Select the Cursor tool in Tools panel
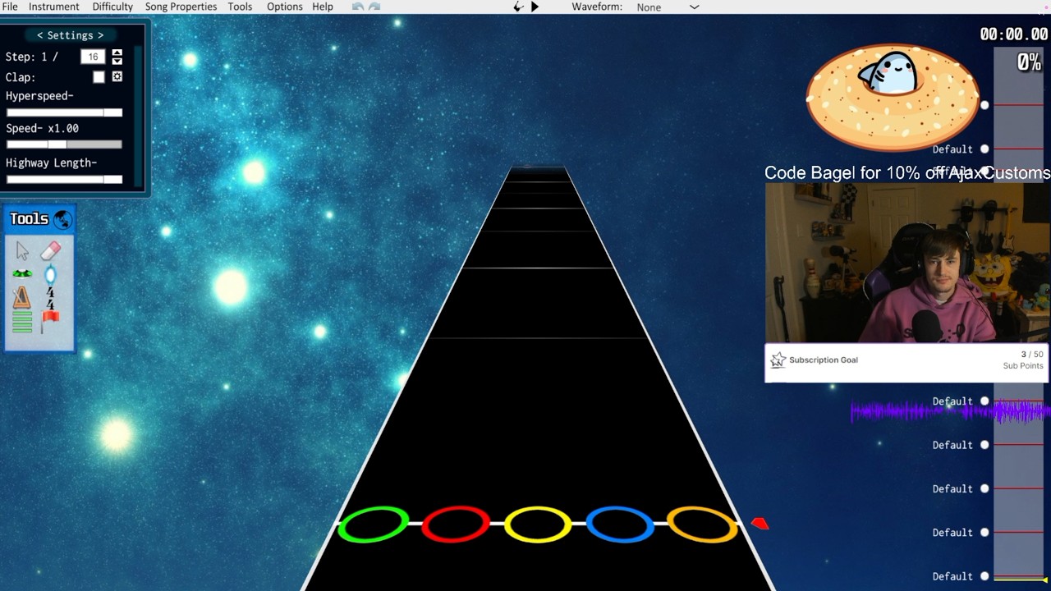Screen dimensions: 1051x591 click(x=22, y=251)
